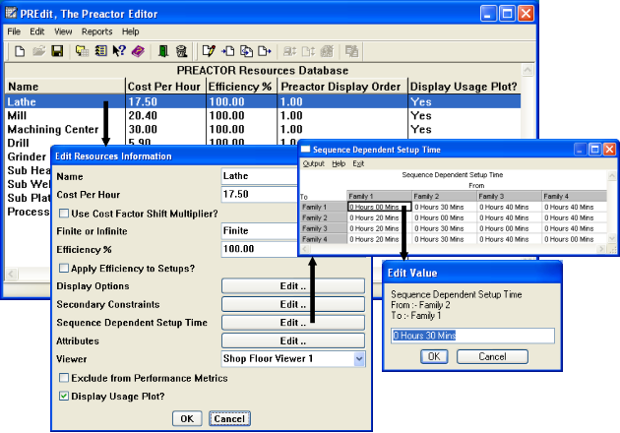This screenshot has width=620, height=433.
Task: Select the Mill row name
Action: 17,116
